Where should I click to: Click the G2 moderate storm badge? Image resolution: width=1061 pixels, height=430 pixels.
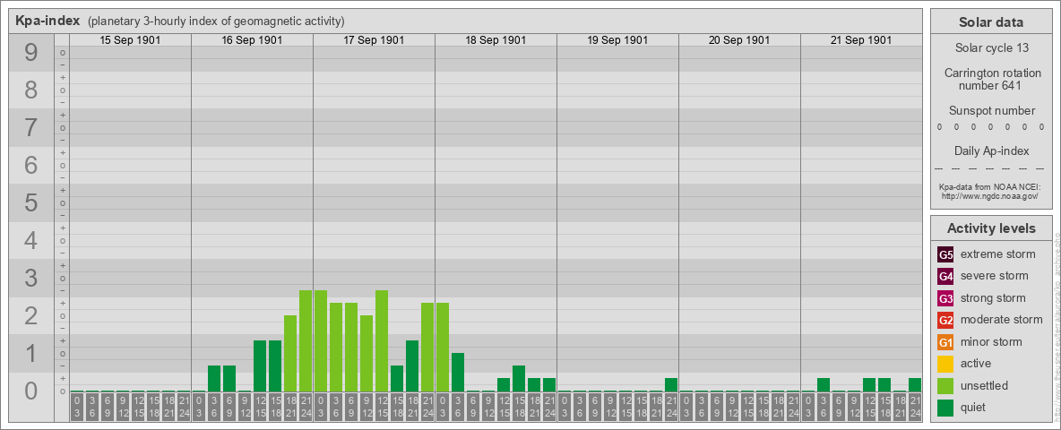[x=945, y=320]
